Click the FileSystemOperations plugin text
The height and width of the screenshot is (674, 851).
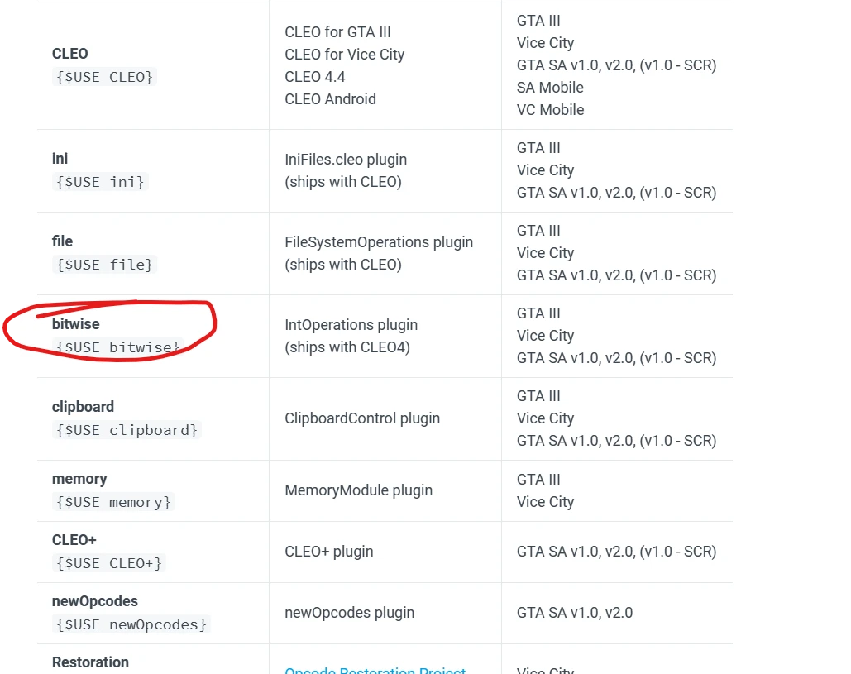tap(379, 242)
